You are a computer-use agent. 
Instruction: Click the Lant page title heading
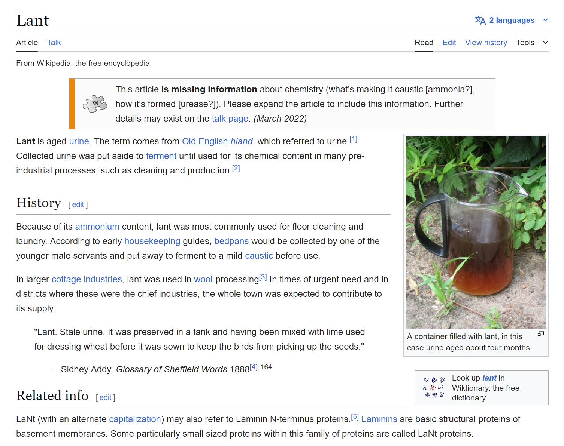tap(33, 21)
